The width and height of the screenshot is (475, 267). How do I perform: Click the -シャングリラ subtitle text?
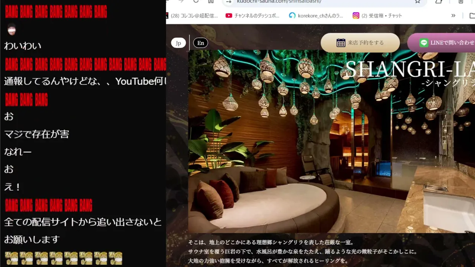click(x=448, y=83)
